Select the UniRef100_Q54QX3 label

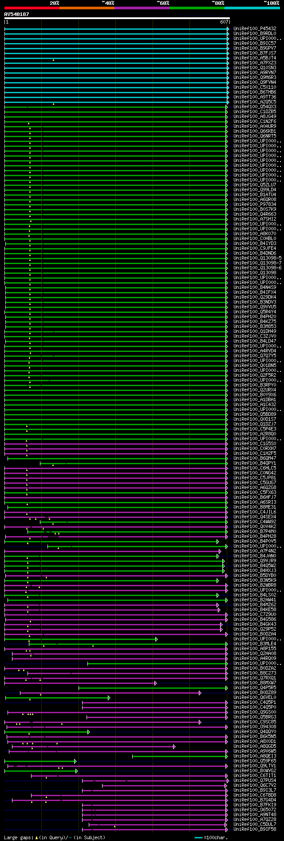[255, 107]
